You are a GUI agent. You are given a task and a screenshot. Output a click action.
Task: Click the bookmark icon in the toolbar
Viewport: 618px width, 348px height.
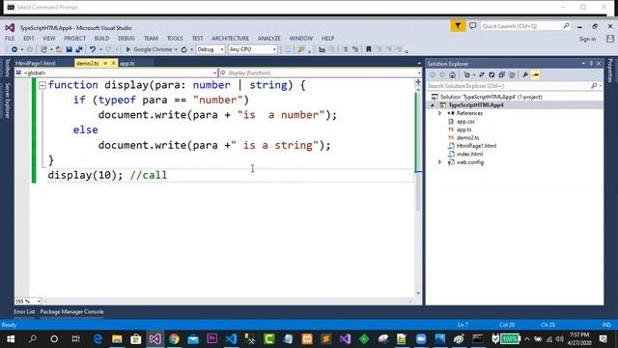369,49
